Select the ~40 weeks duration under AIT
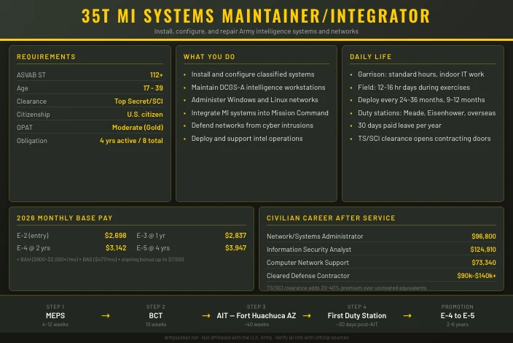Screen dimensions: 513x343 tap(256, 324)
